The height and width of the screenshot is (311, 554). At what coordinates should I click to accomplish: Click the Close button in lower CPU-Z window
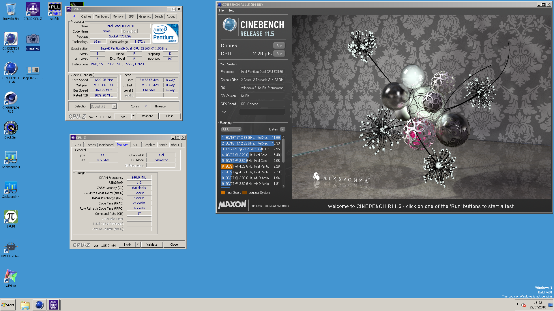(x=174, y=244)
